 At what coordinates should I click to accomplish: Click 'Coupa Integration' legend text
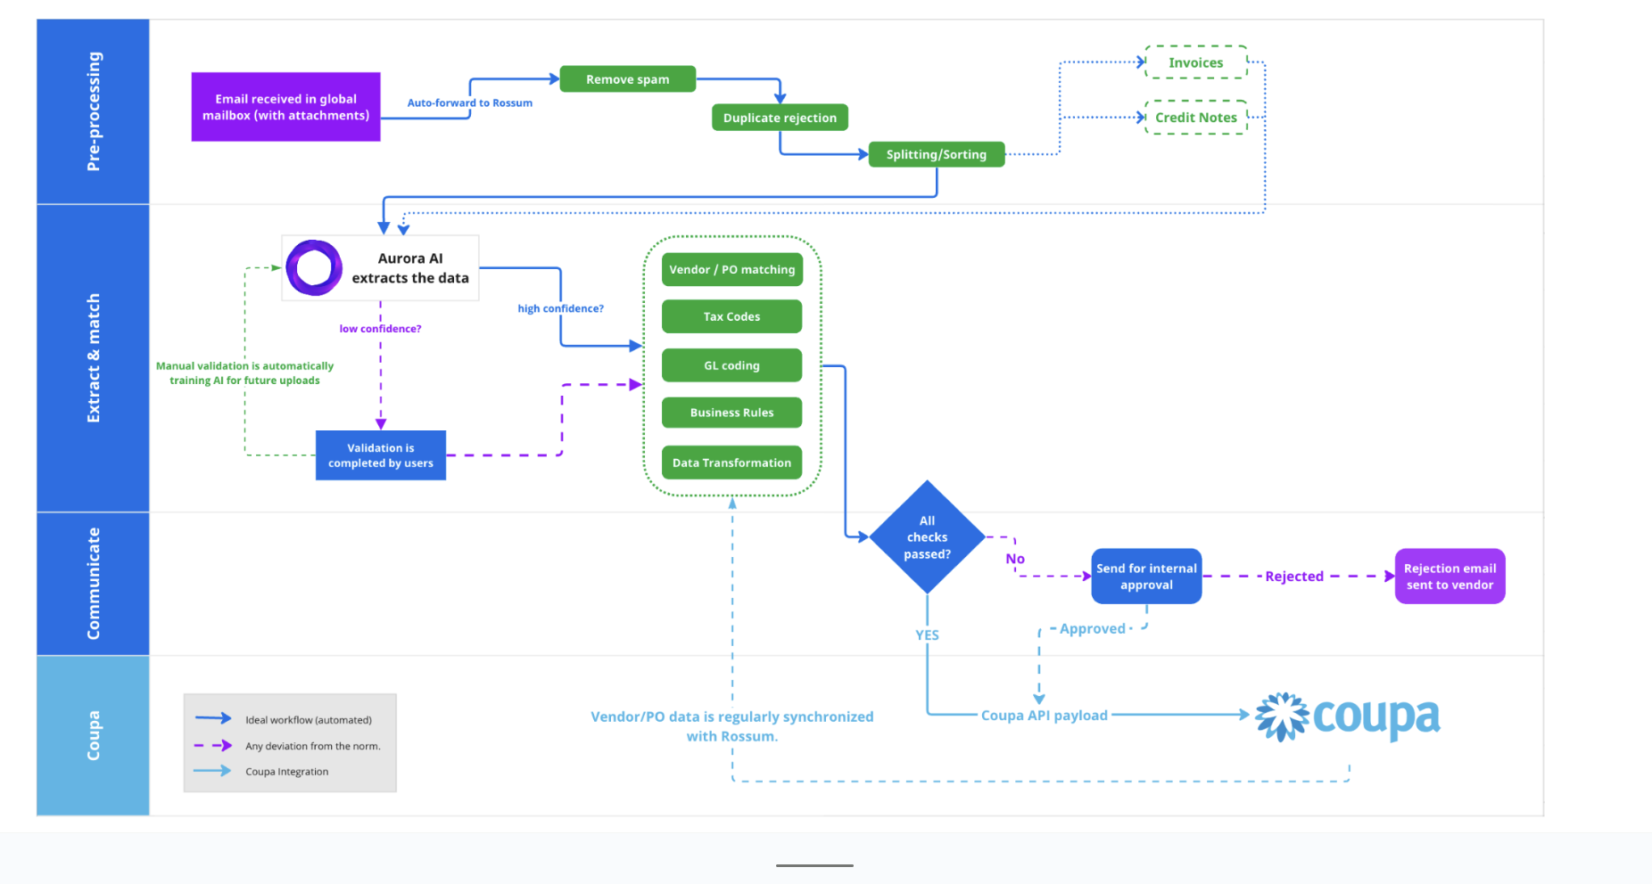point(287,772)
